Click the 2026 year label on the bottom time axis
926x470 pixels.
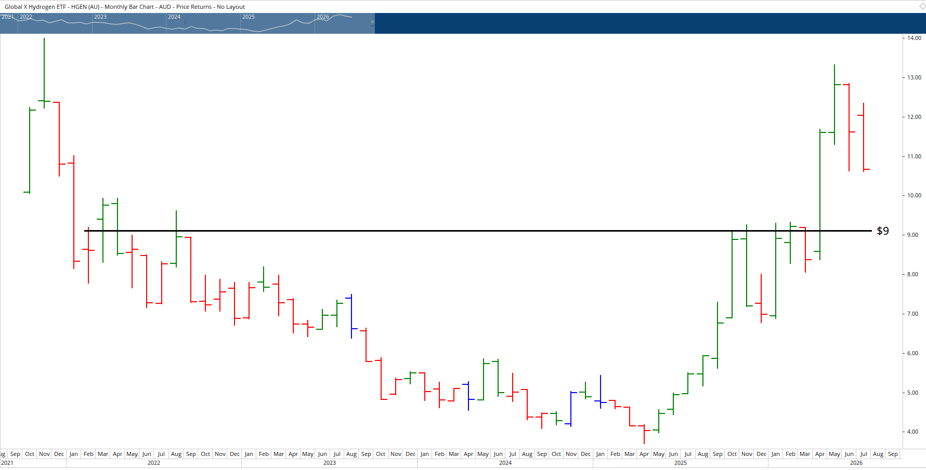pos(856,463)
